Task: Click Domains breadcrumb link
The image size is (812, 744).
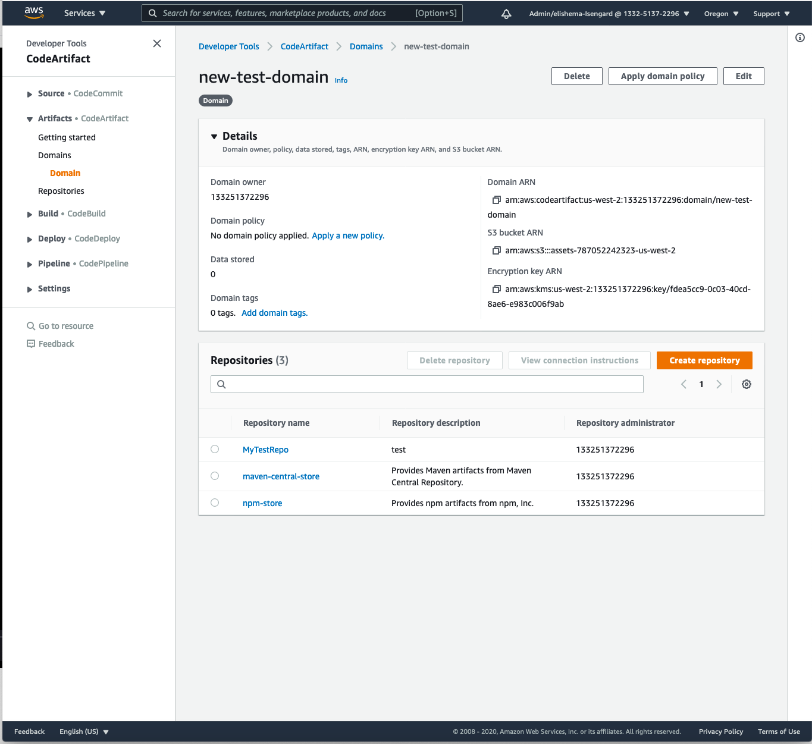Action: pyautogui.click(x=366, y=46)
